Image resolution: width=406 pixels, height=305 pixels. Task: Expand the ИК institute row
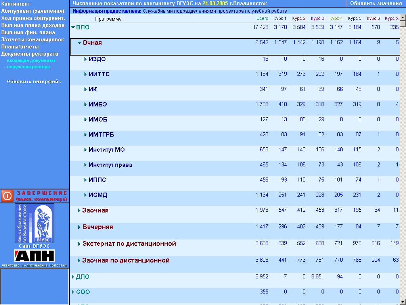point(86,89)
